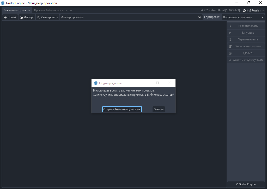
Task: Focus the Фильтр проектов search field
Action: [x=129, y=17]
